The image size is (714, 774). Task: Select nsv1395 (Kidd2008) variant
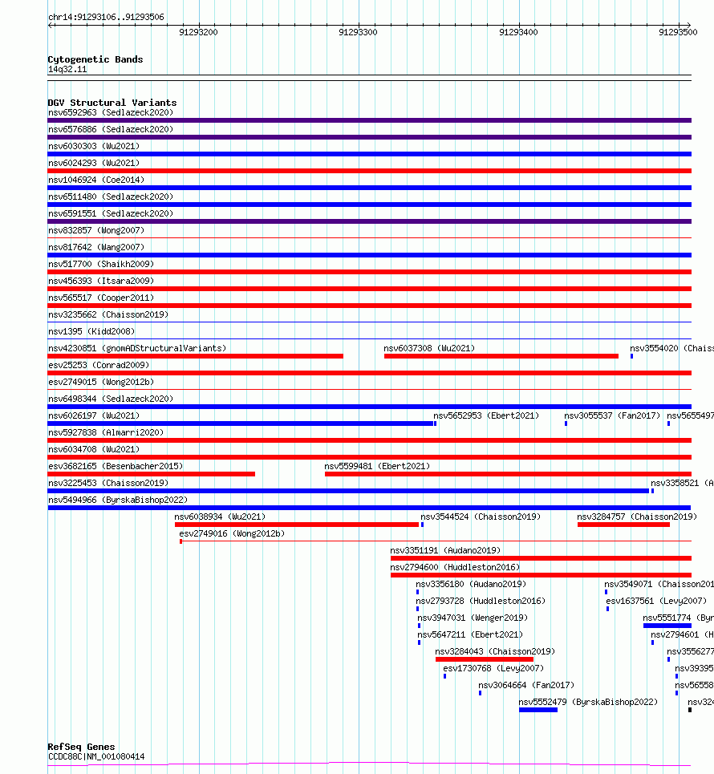91,331
